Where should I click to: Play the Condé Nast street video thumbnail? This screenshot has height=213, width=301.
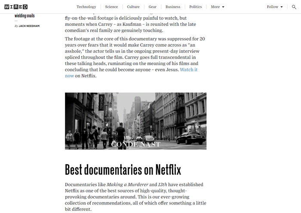pos(135,121)
